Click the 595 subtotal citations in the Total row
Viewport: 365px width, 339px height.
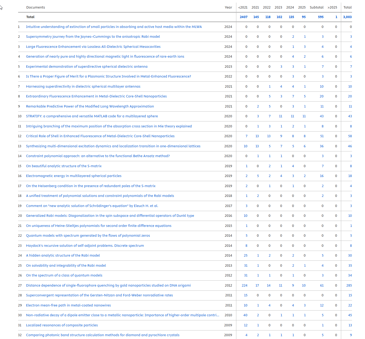[320, 17]
